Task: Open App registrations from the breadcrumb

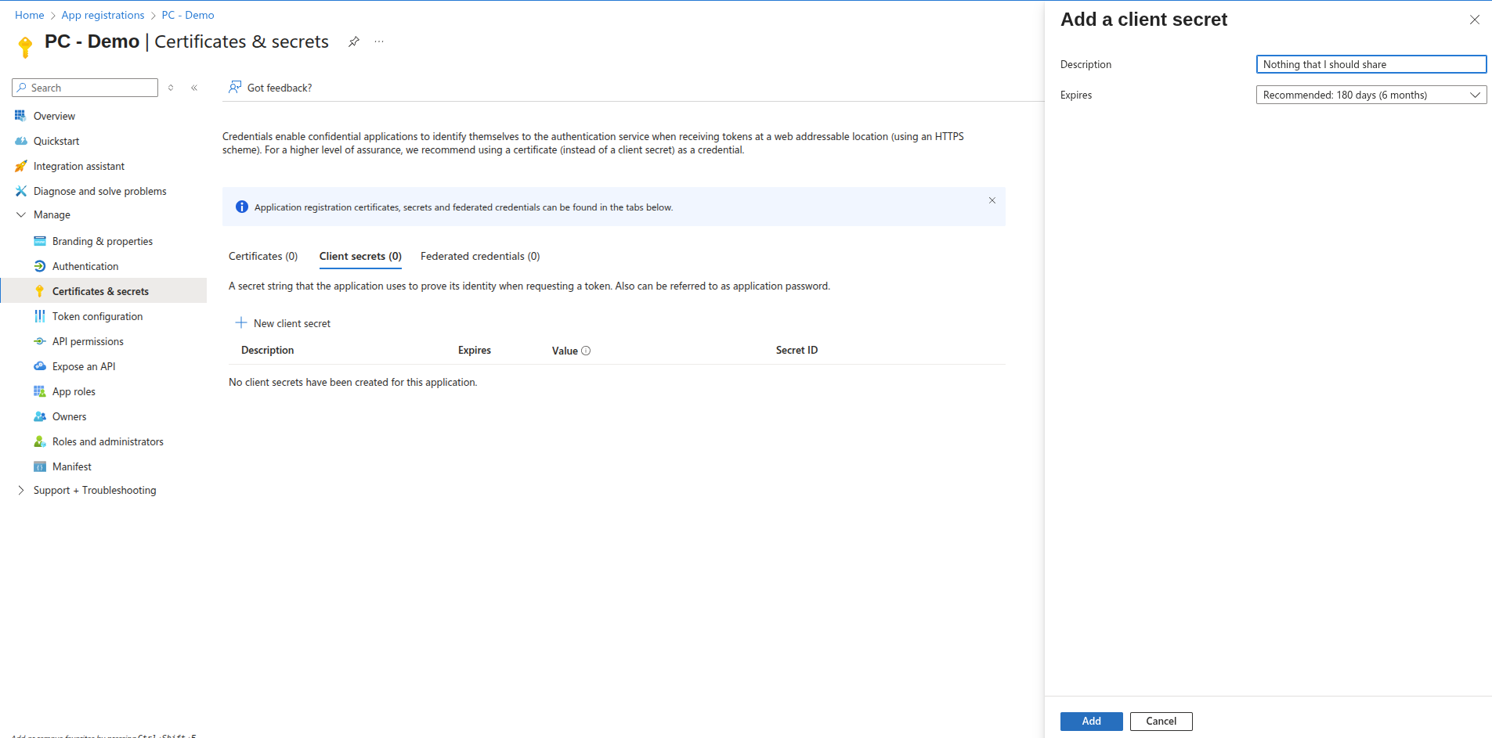Action: click(103, 15)
